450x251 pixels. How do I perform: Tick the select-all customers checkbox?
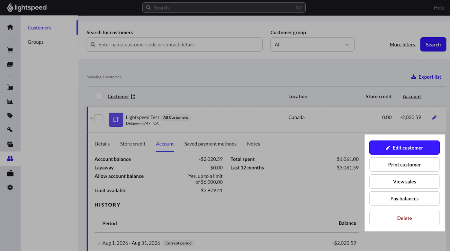click(98, 96)
